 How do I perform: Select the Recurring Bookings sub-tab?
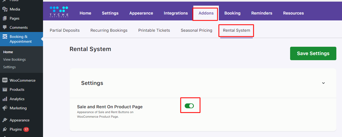[x=109, y=30]
